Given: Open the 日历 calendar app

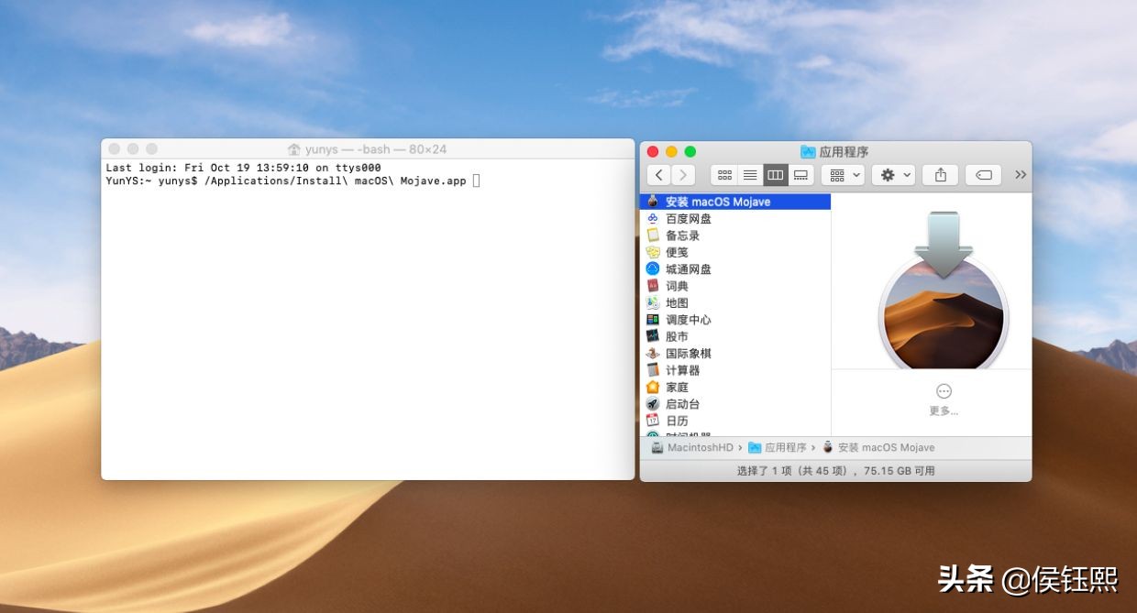Looking at the screenshot, I should (678, 420).
